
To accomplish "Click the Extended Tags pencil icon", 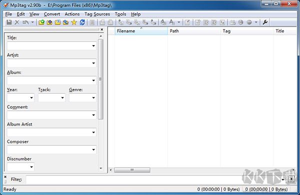I will coord(187,22).
